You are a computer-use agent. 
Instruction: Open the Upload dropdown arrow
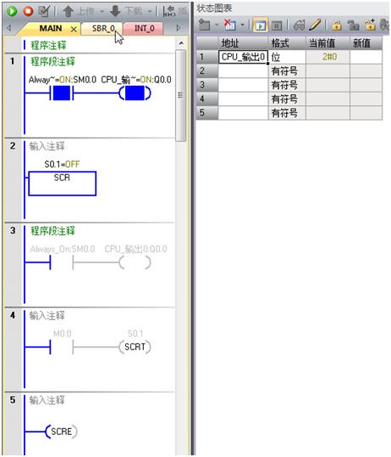tap(102, 12)
